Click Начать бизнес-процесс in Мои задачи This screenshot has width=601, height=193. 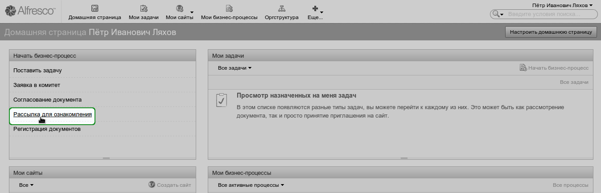[x=554, y=68]
